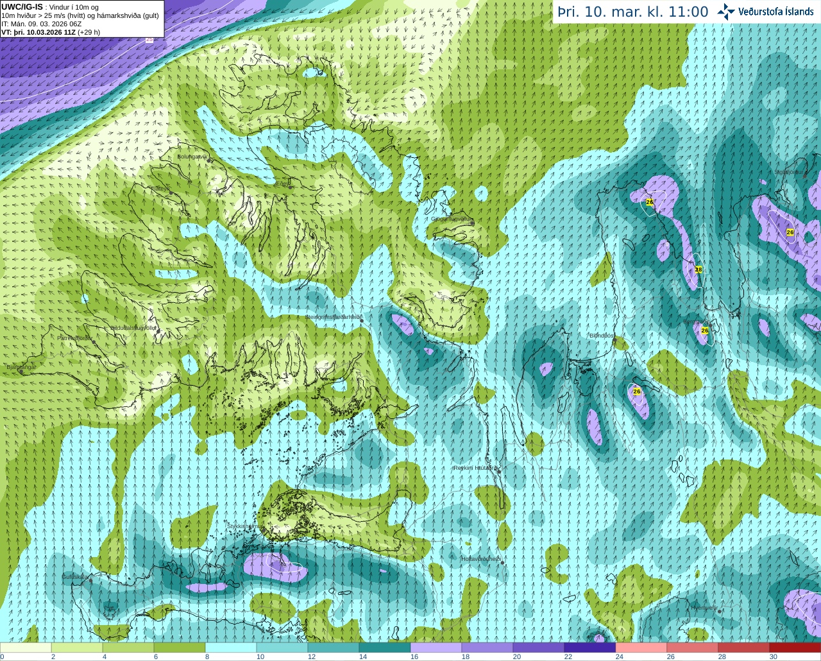Click the Blönduós station label
This screenshot has width=821, height=661.
point(602,336)
